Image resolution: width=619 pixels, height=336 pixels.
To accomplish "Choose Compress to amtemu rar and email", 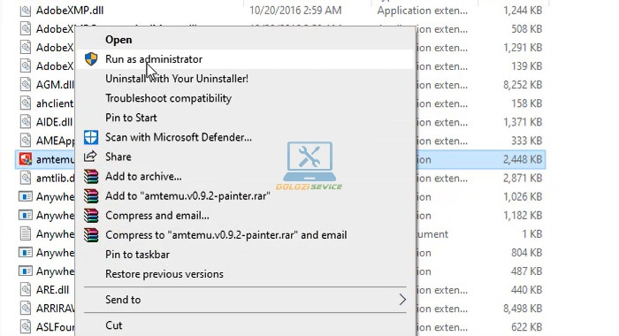I will [225, 235].
